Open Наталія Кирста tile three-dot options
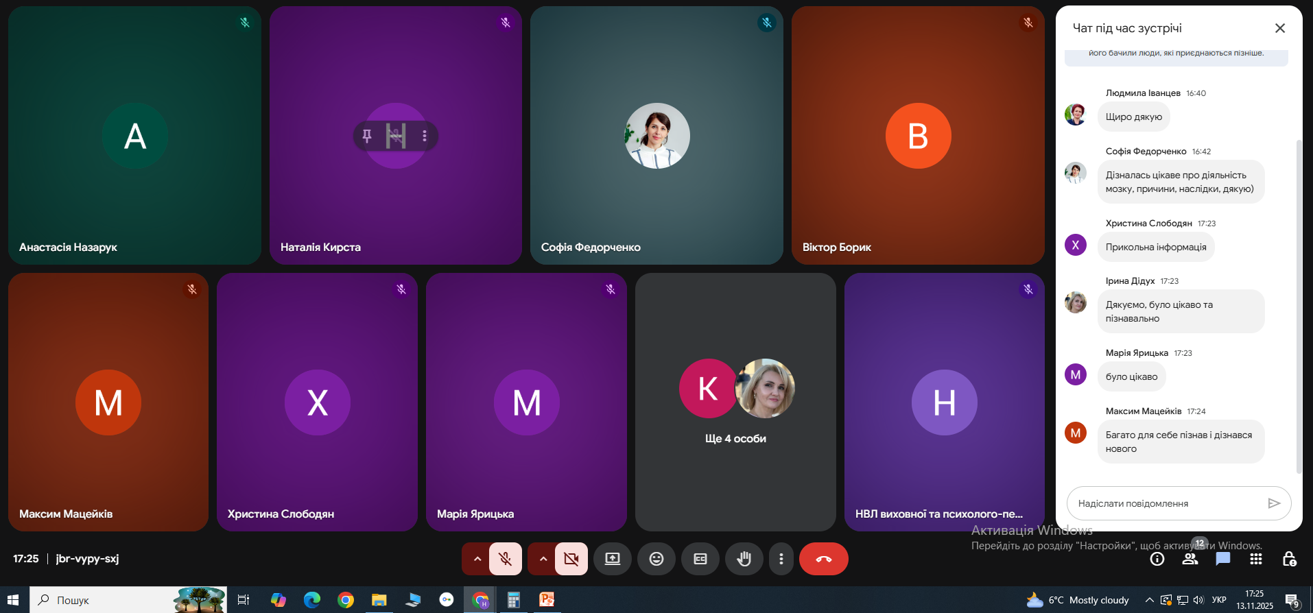The height and width of the screenshot is (613, 1313). (425, 136)
